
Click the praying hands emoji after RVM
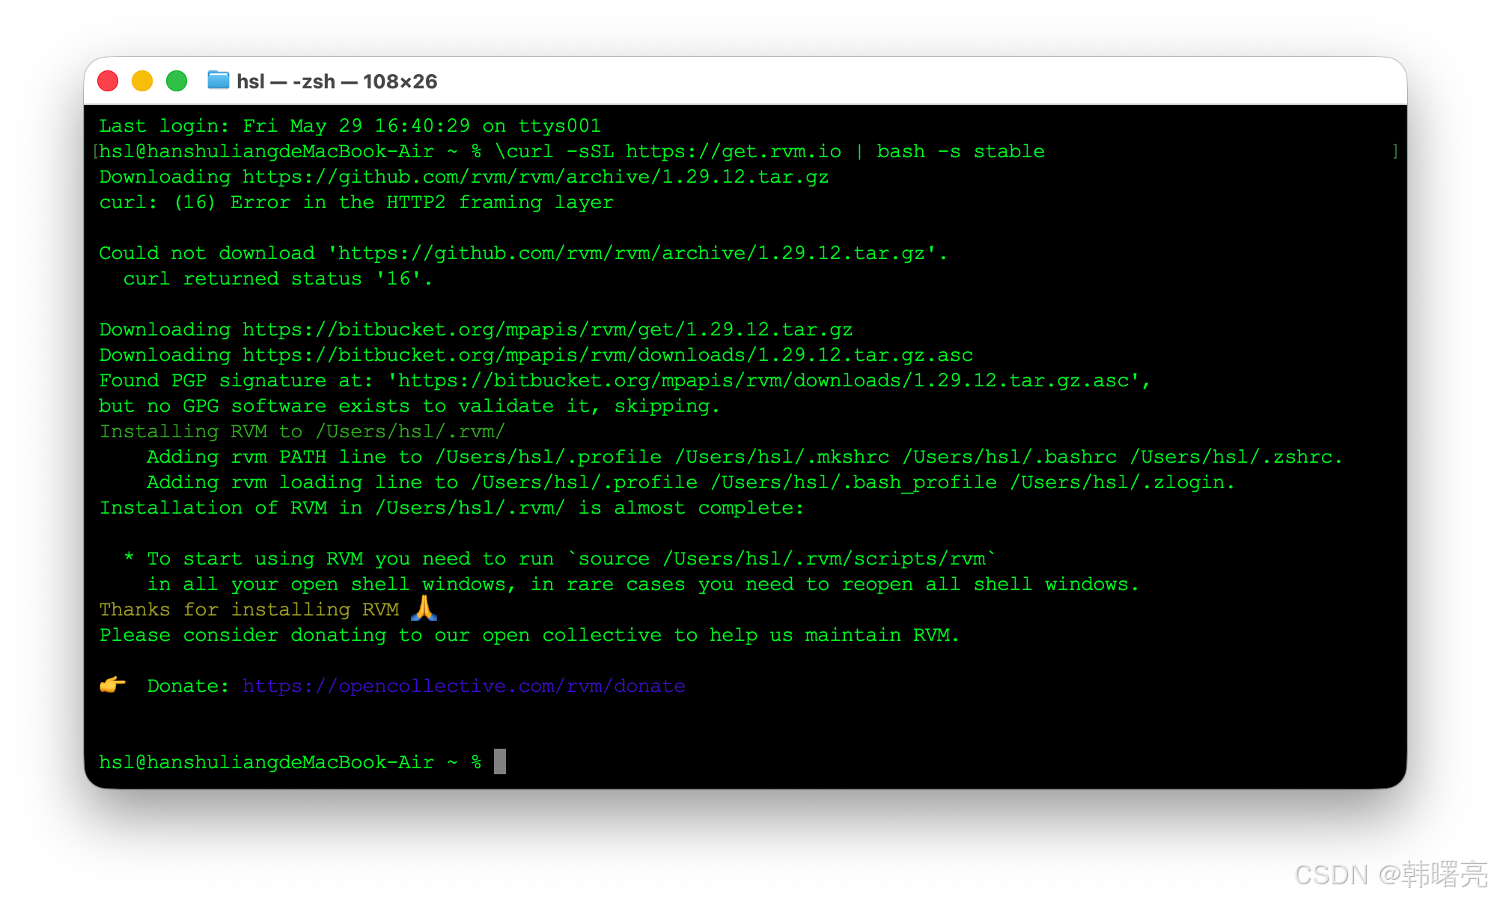tap(424, 608)
